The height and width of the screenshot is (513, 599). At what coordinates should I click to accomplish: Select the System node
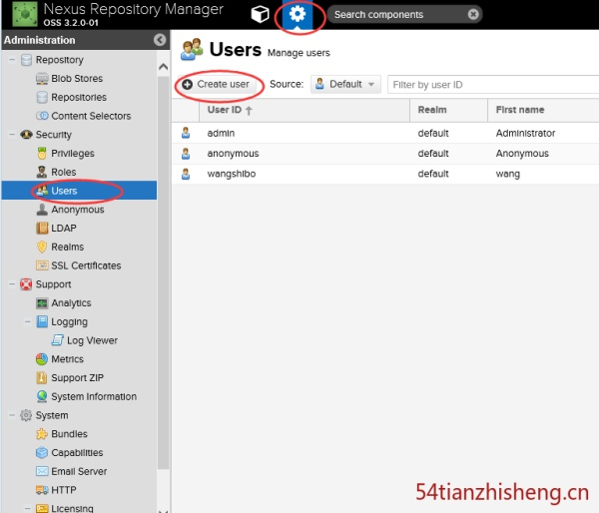[52, 415]
